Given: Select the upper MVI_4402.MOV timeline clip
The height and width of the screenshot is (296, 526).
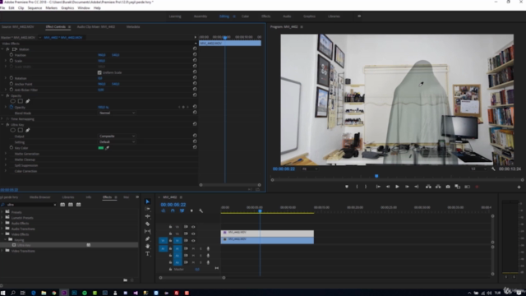Looking at the screenshot, I should click(267, 234).
